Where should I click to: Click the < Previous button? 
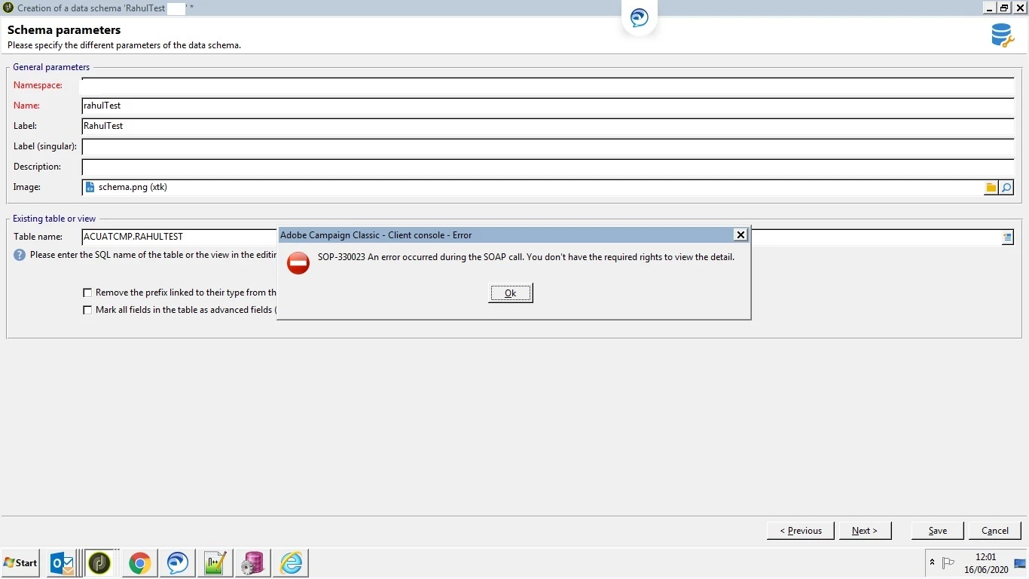800,531
